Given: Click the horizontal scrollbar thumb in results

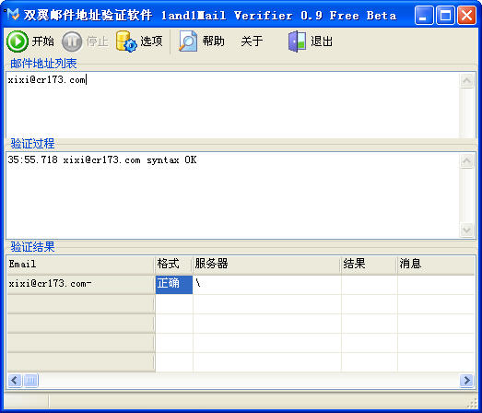Looking at the screenshot, I should 30,381.
